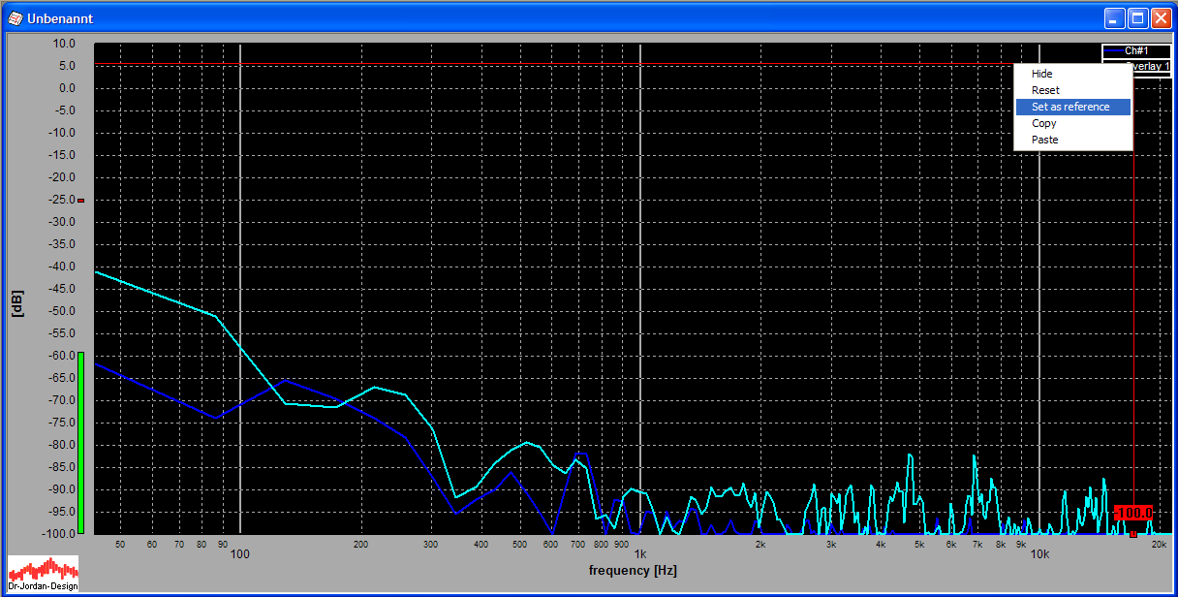Maximize the Unbenannt window

[x=1138, y=18]
